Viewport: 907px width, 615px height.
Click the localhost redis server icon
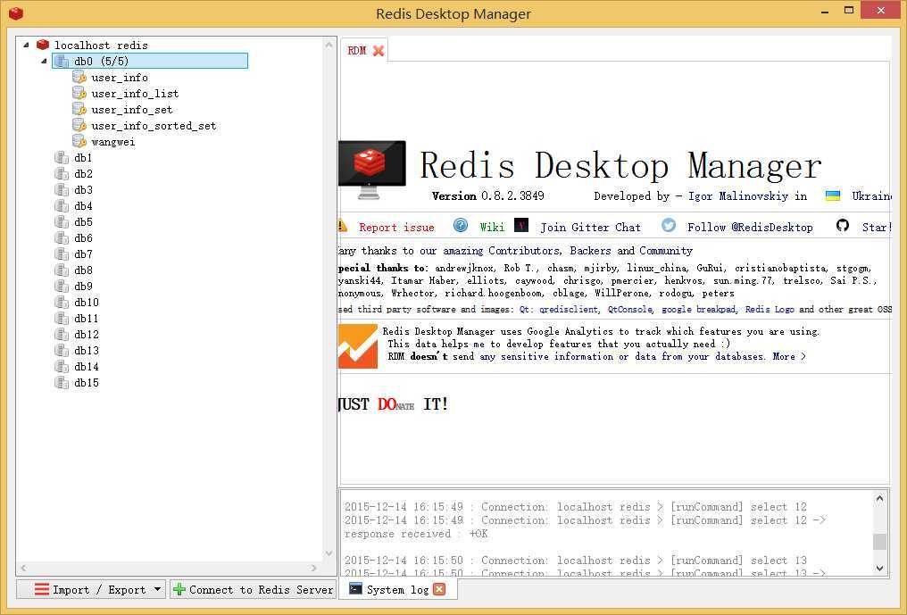(43, 45)
